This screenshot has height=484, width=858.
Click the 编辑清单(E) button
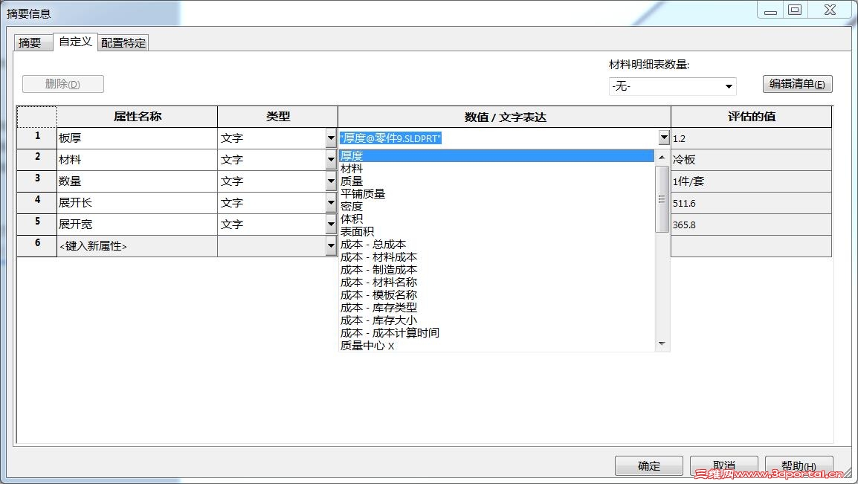pyautogui.click(x=796, y=83)
